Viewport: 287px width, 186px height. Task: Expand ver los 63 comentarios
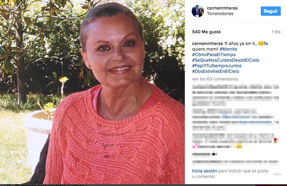pyautogui.click(x=215, y=79)
